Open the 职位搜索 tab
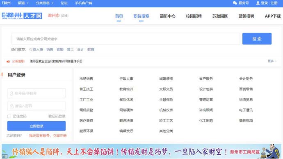283x159 pixels. pyautogui.click(x=141, y=16)
